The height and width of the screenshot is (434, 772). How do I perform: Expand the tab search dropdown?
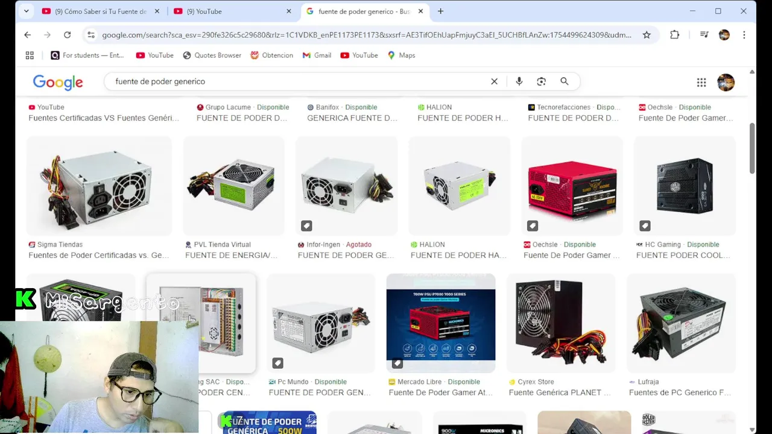[x=26, y=11]
